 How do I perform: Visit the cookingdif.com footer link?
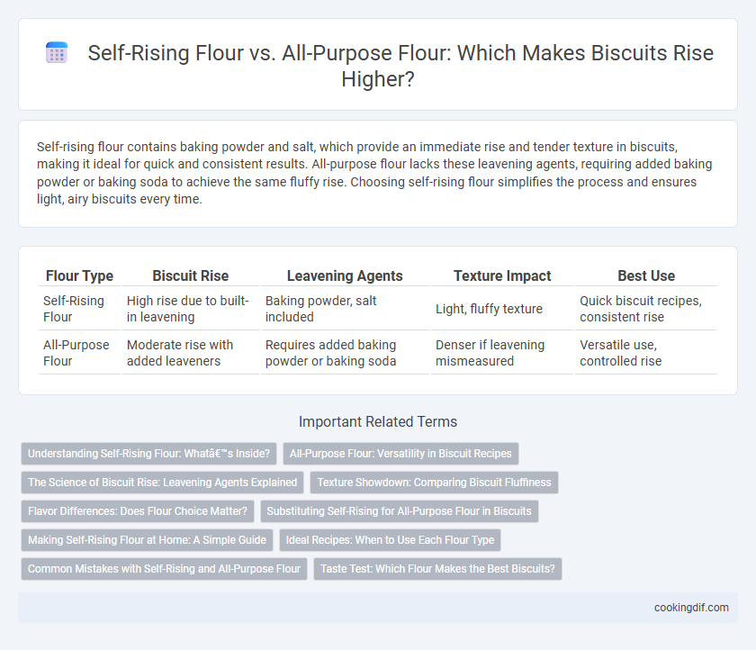pos(691,608)
